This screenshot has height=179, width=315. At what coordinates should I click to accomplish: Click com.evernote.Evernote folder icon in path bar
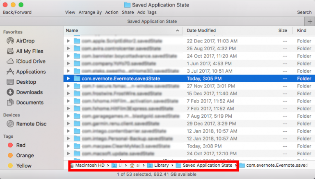click(x=242, y=166)
